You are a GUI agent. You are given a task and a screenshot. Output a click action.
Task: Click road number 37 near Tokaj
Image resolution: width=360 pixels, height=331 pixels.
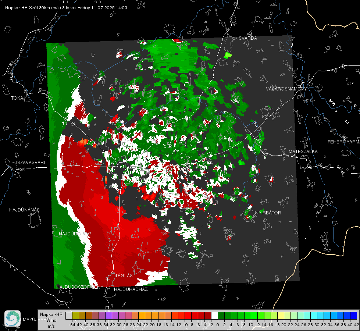[x=12, y=63]
